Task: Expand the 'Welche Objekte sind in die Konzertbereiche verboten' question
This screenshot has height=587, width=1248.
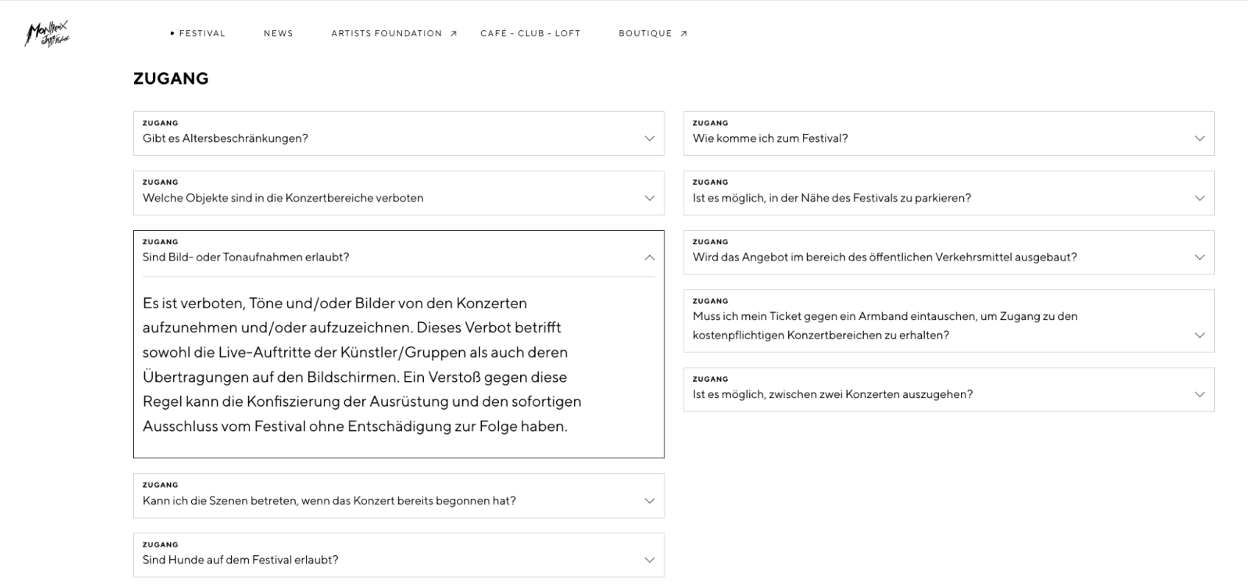Action: click(x=283, y=198)
